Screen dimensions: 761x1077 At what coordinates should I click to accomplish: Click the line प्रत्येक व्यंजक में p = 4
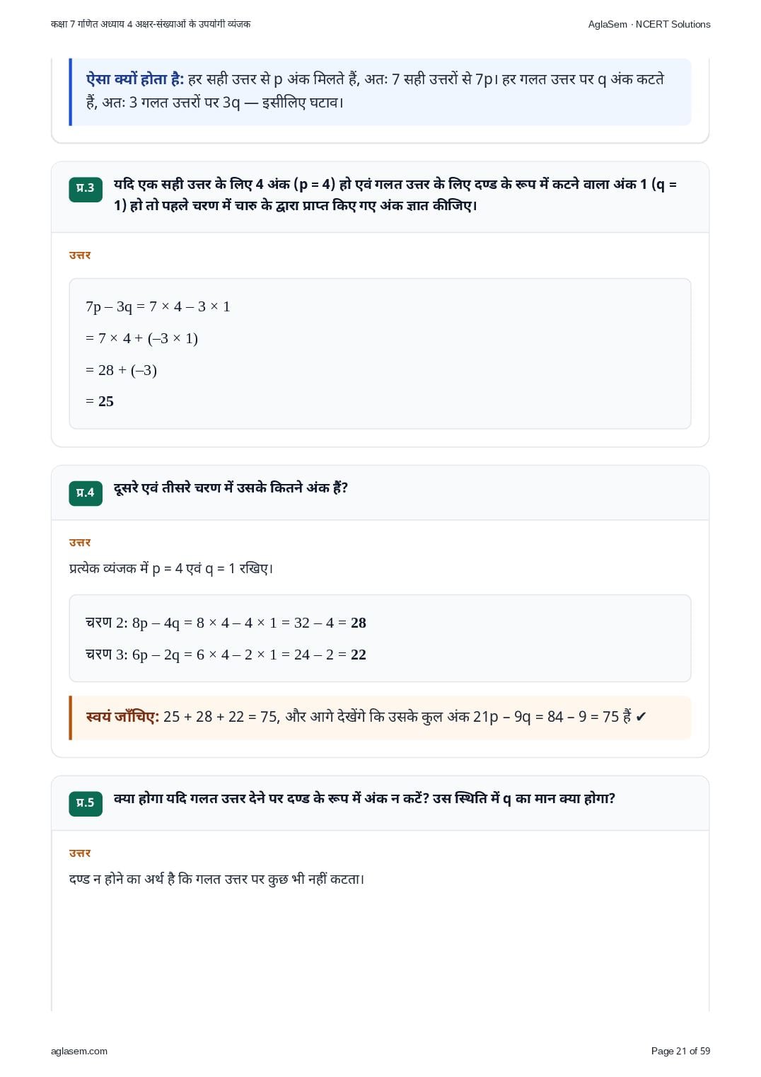[171, 568]
